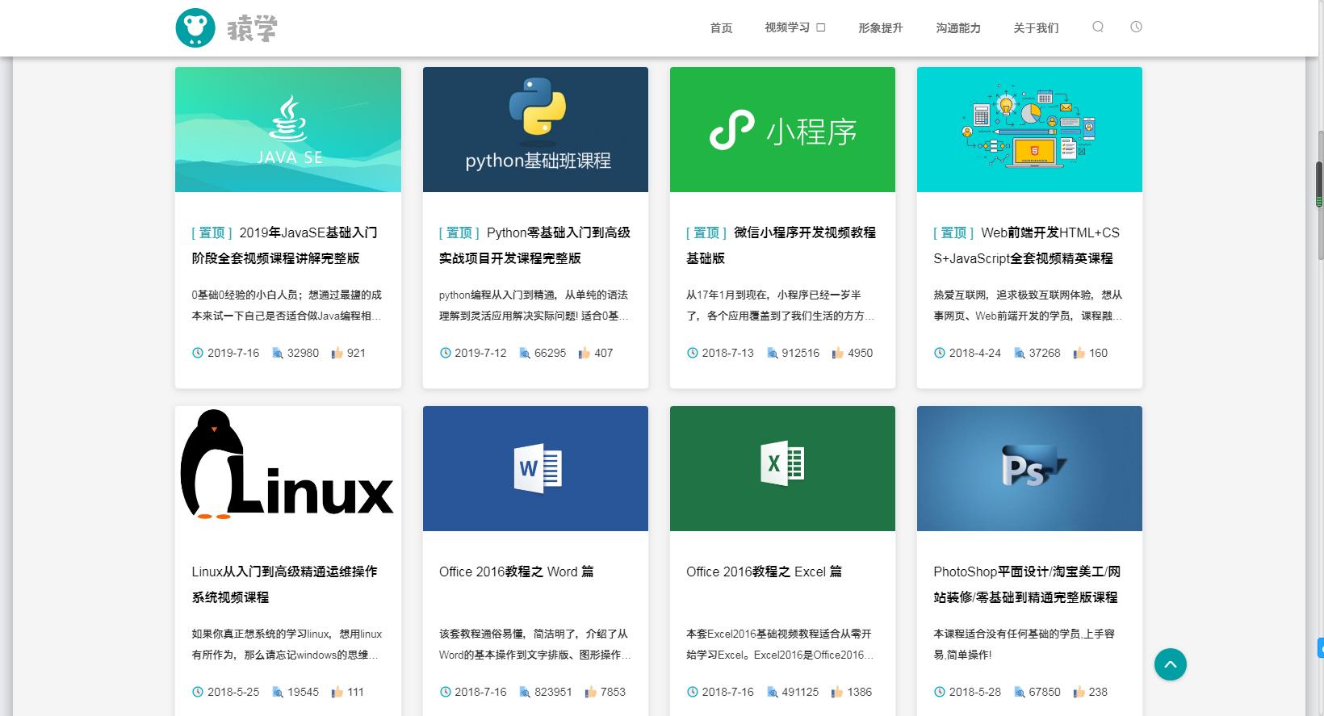The image size is (1324, 716).
Task: Open Office 2016教程之 Excel 篇 title
Action: pyautogui.click(x=764, y=572)
